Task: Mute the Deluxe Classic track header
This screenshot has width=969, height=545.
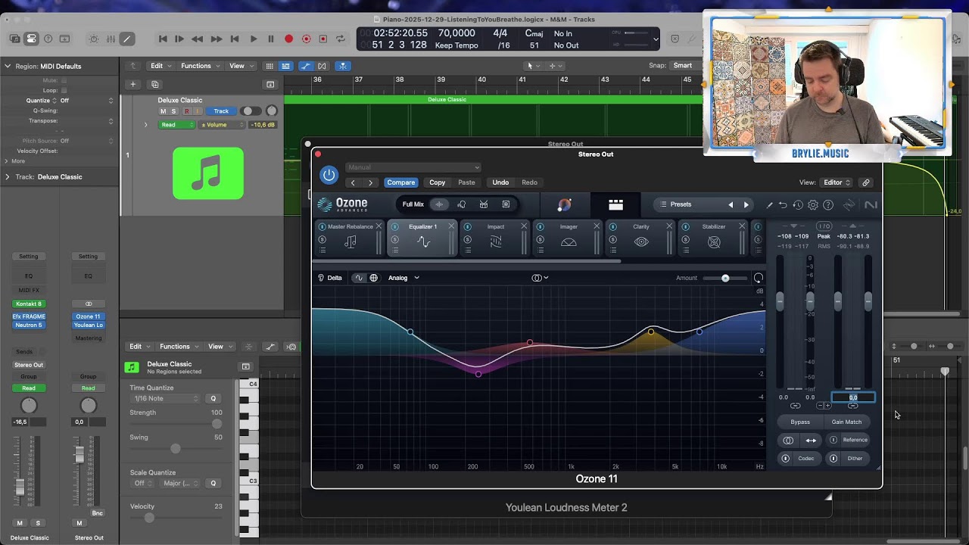Action: point(163,111)
